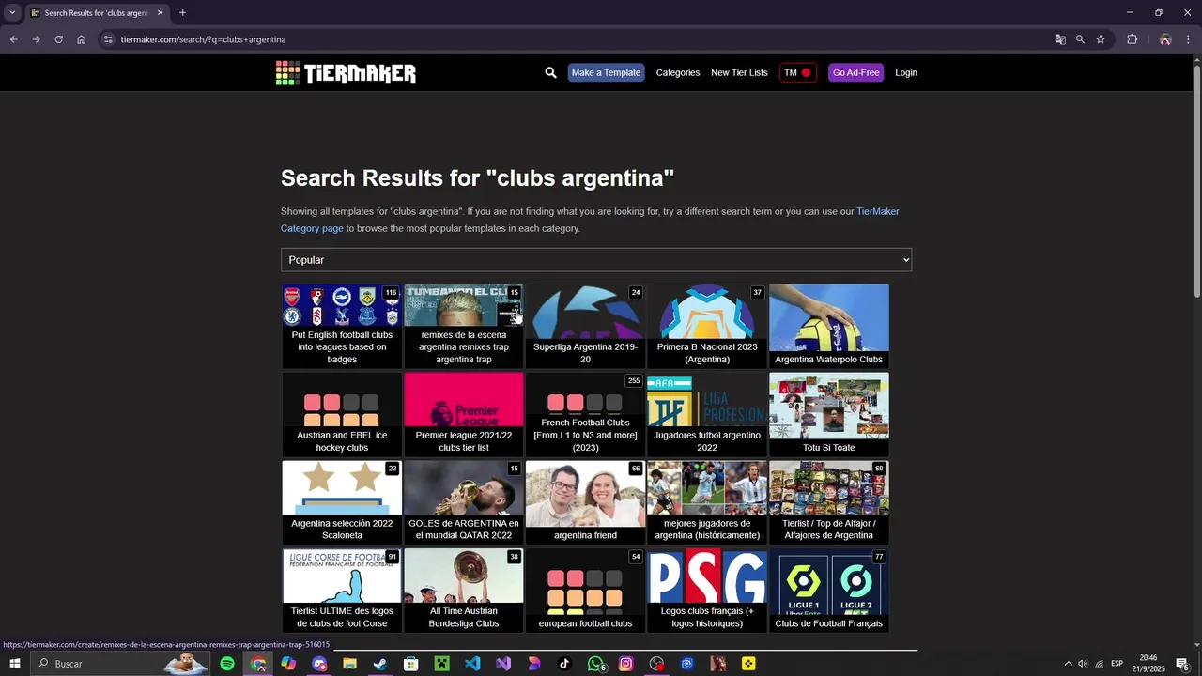Open Tierlist Top de Alfajor template
Screen dimensions: 1202x676
point(828,502)
